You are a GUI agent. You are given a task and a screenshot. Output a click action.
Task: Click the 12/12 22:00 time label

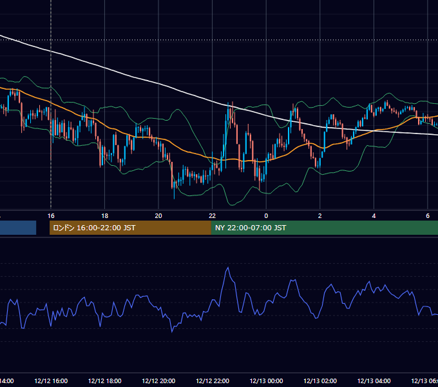coord(213,381)
